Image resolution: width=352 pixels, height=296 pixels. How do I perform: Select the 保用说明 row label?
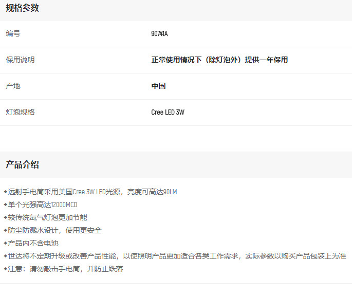[21, 60]
